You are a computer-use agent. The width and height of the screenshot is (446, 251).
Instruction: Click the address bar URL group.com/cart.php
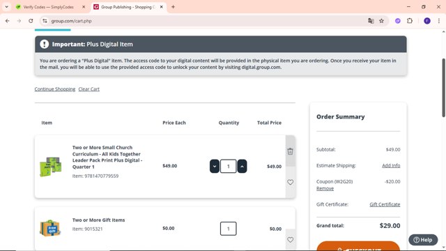(x=71, y=21)
